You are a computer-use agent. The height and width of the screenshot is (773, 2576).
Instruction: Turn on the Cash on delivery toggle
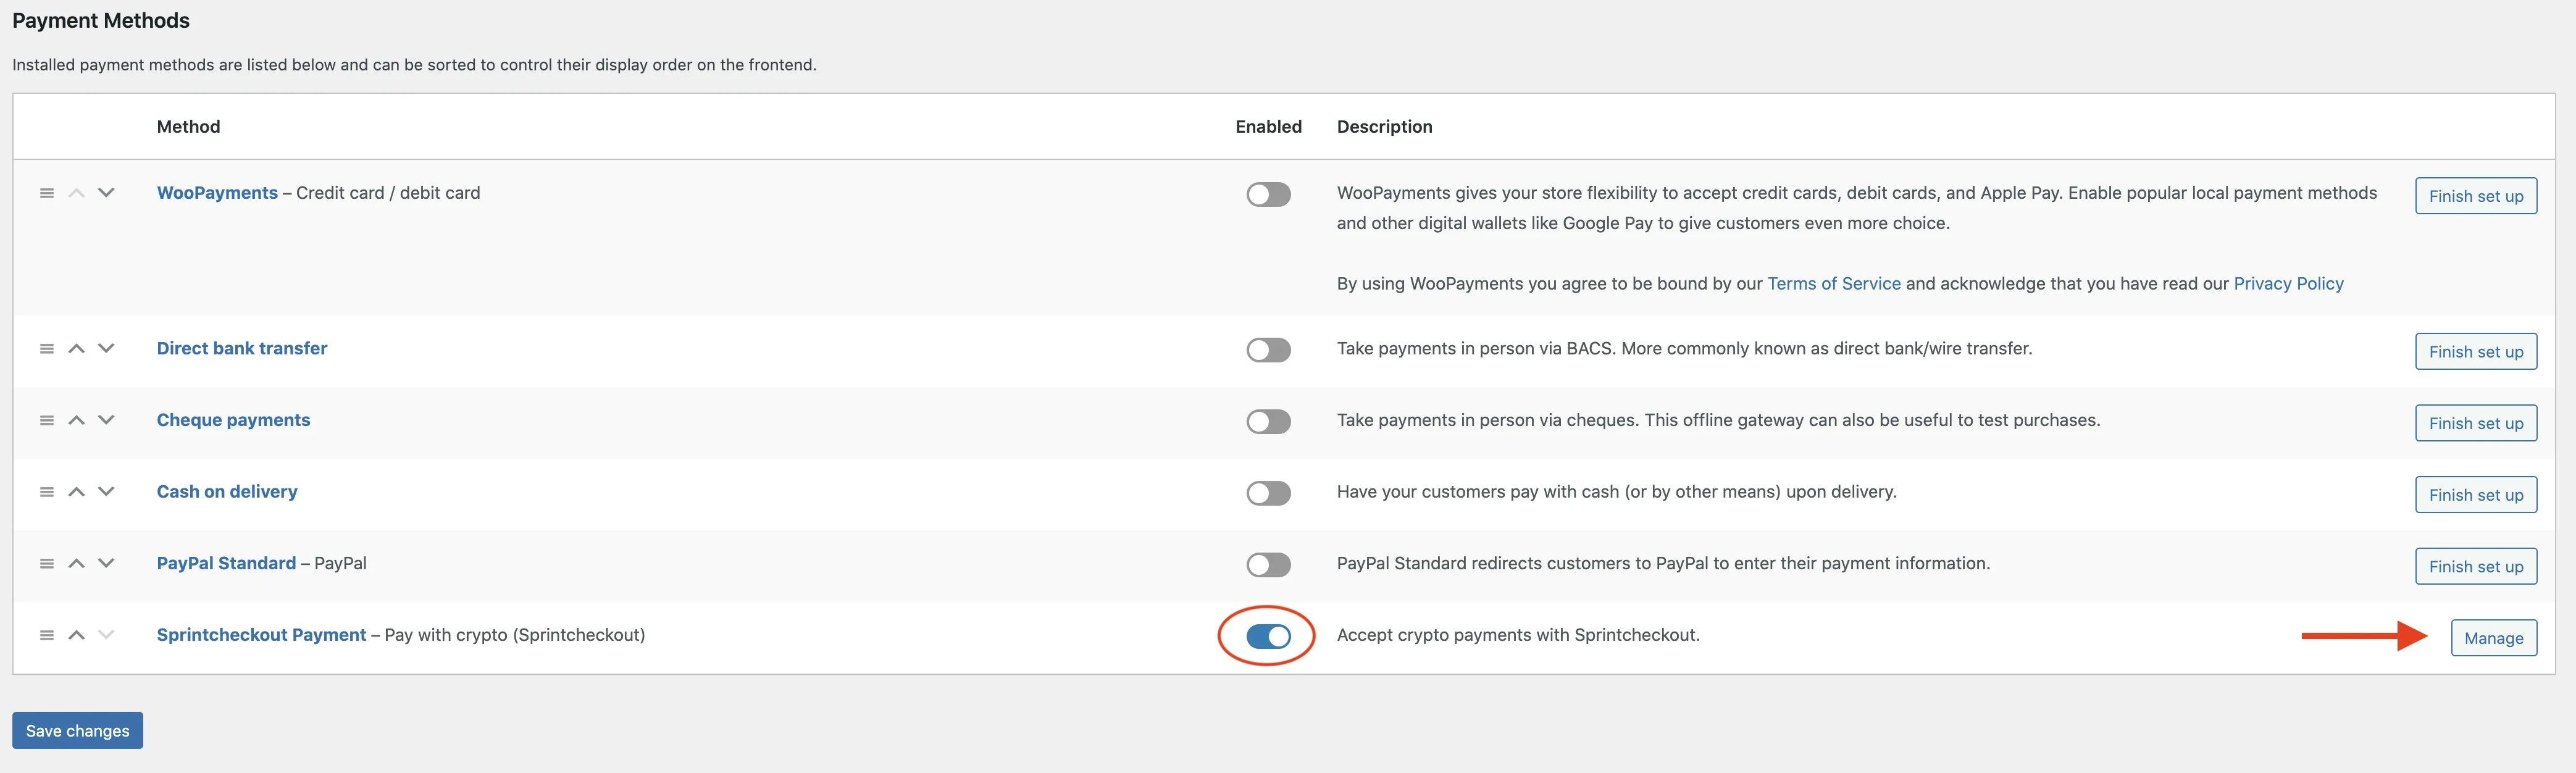click(x=1268, y=493)
